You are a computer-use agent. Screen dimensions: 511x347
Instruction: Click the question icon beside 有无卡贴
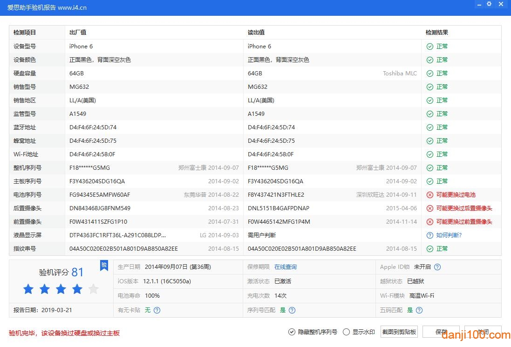click(157, 310)
